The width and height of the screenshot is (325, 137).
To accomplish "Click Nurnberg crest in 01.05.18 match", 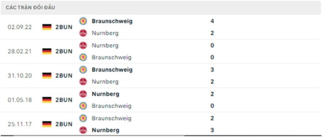I will tap(83, 94).
